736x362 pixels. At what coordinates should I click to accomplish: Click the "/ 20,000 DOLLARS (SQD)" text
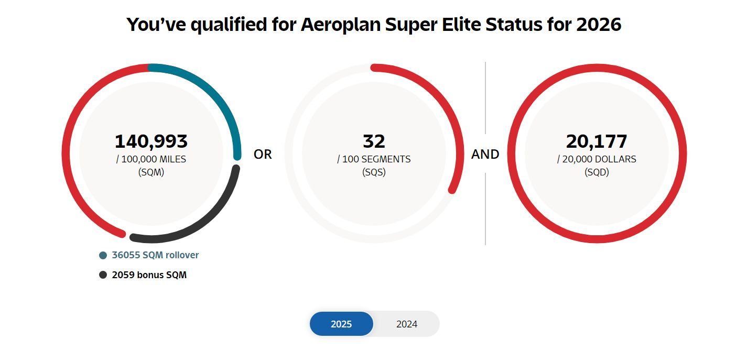pos(597,166)
